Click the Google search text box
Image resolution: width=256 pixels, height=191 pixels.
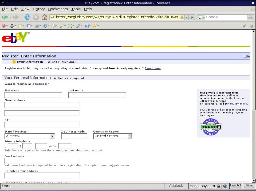click(226, 17)
